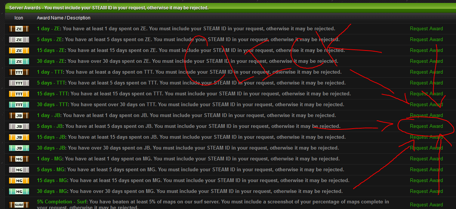Click the 1 day MG bronze badge icon
456x209 pixels.
(19, 159)
